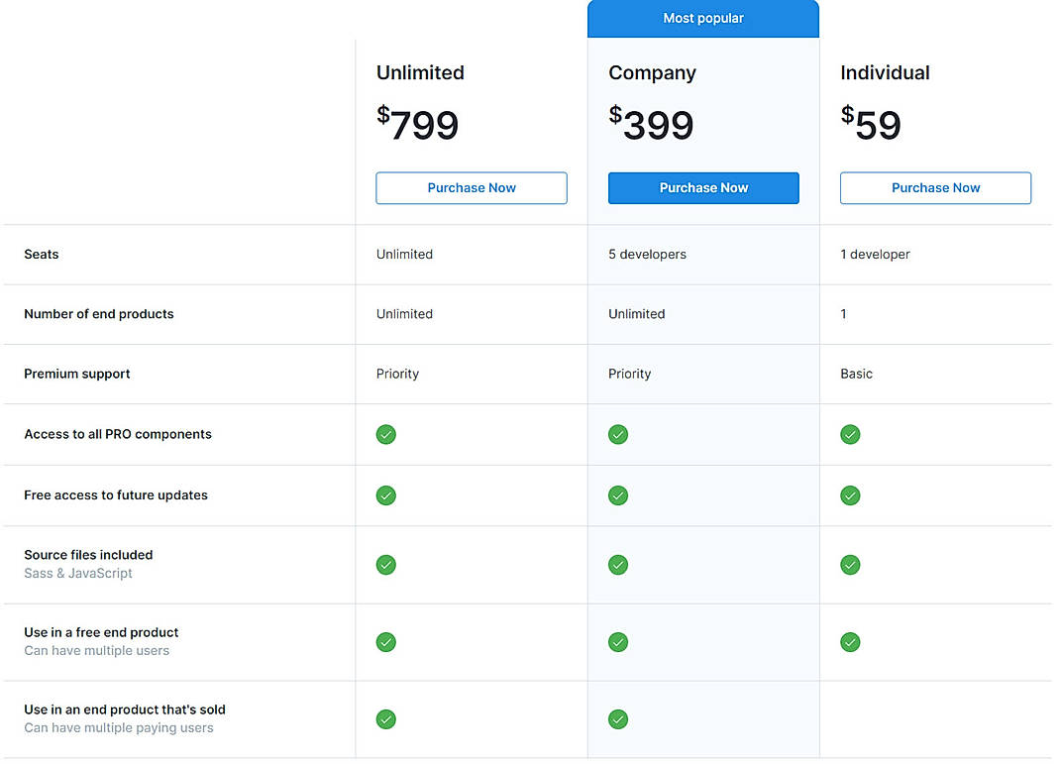Select the Individual plan heading
This screenshot has height=764, width=1060.
click(x=885, y=72)
